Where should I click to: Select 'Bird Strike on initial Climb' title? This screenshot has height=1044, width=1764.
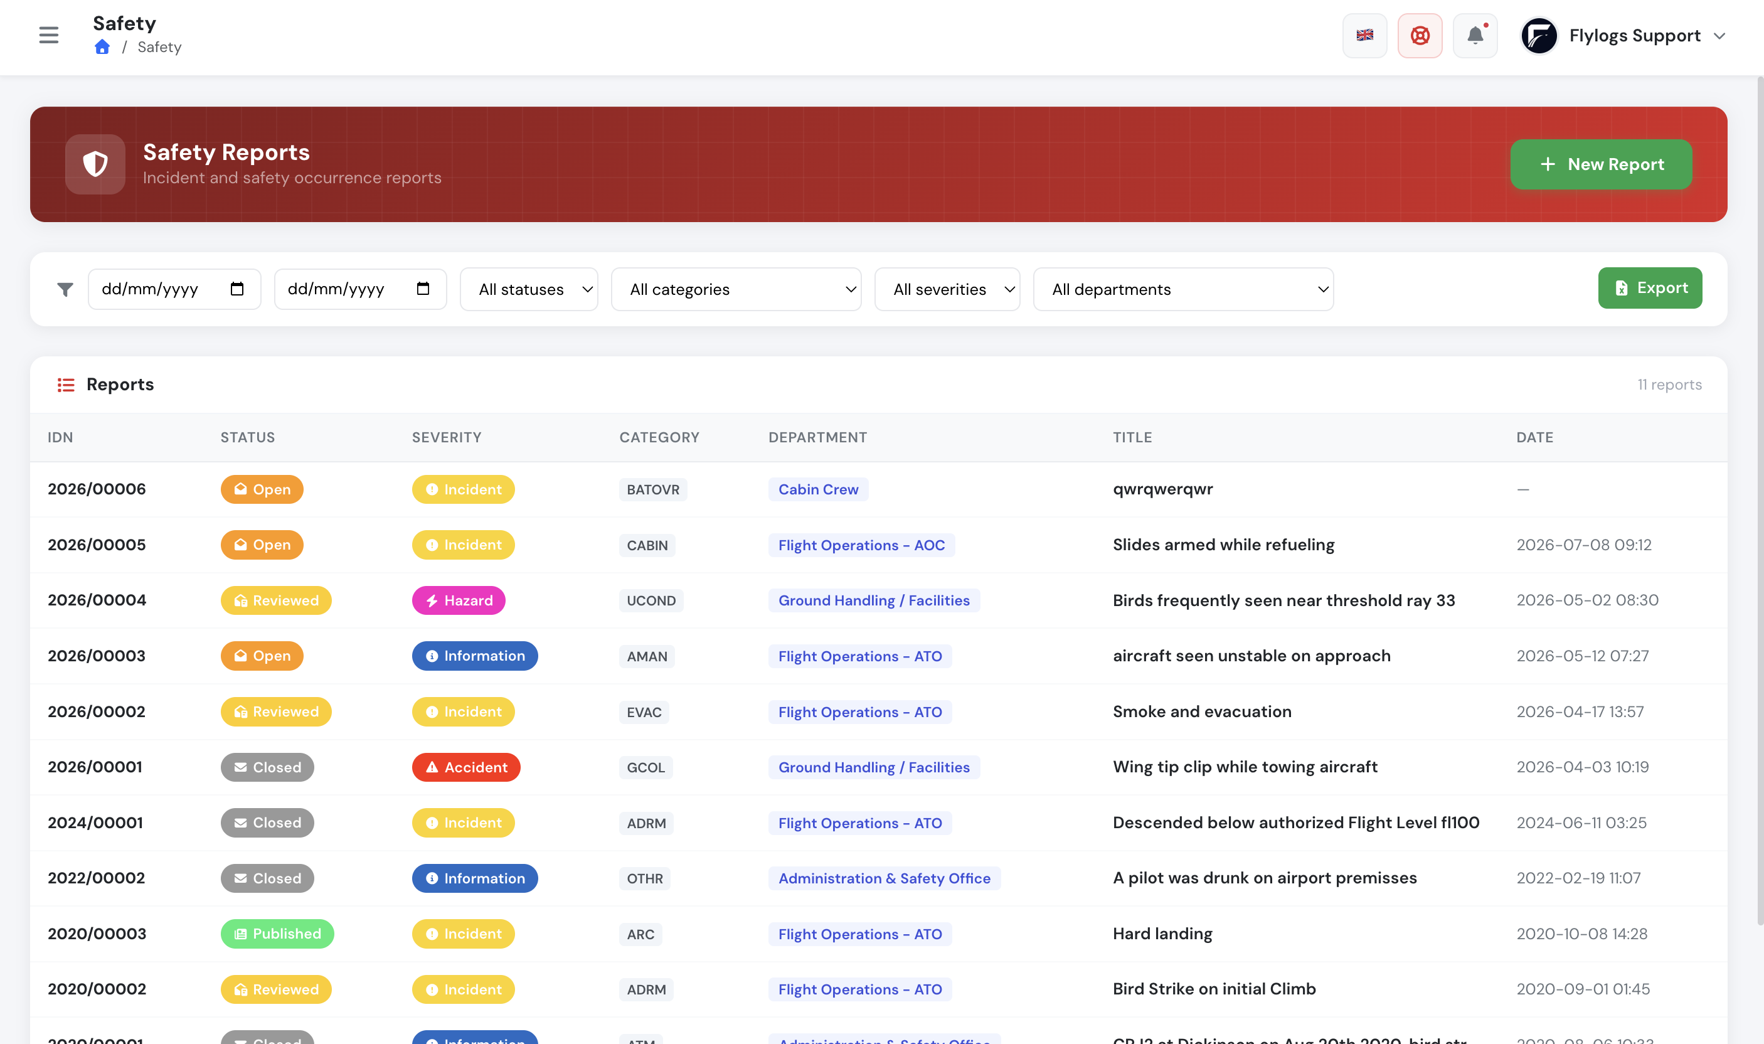pyautogui.click(x=1214, y=988)
